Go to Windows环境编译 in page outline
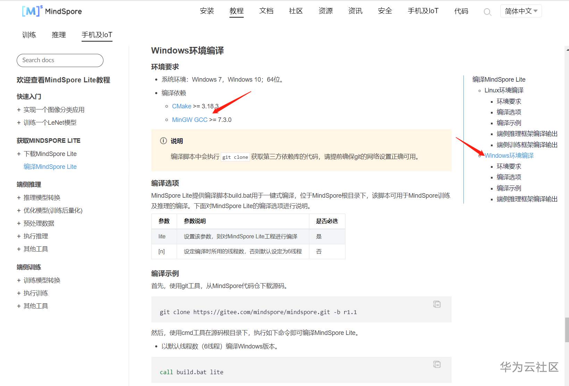569x386 pixels. click(509, 156)
